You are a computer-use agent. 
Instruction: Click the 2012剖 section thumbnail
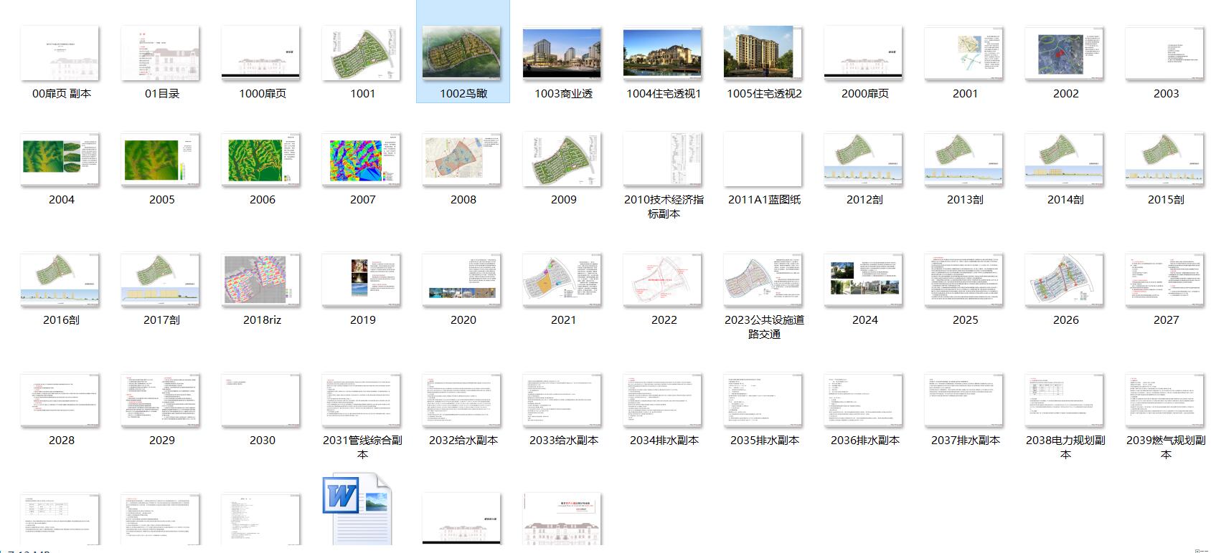[864, 160]
